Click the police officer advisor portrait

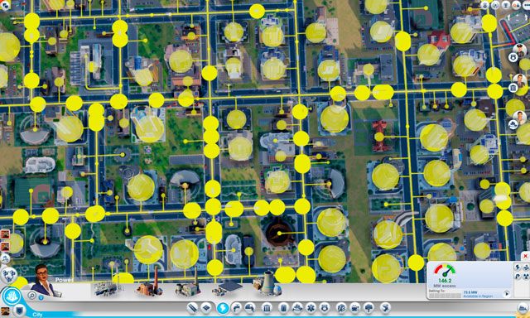(519, 50)
